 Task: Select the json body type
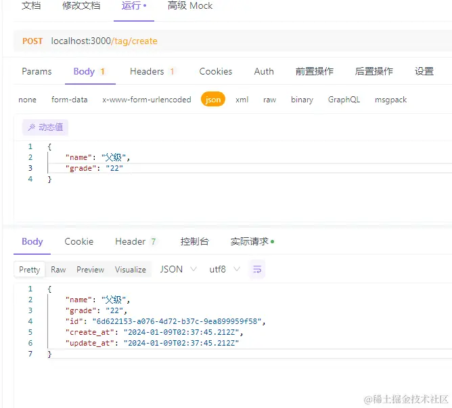tap(213, 100)
